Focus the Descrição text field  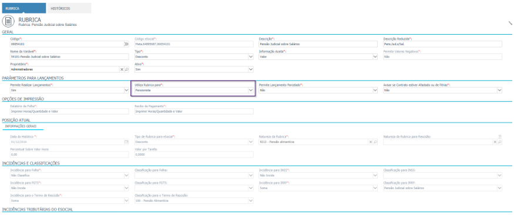pos(318,44)
